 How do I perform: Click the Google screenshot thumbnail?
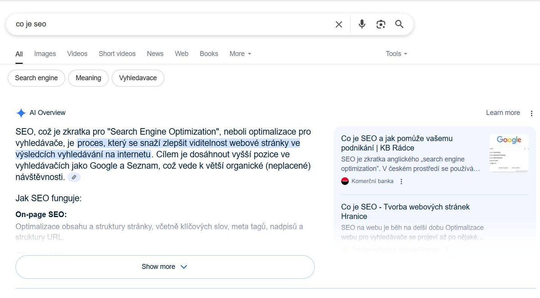tap(508, 153)
